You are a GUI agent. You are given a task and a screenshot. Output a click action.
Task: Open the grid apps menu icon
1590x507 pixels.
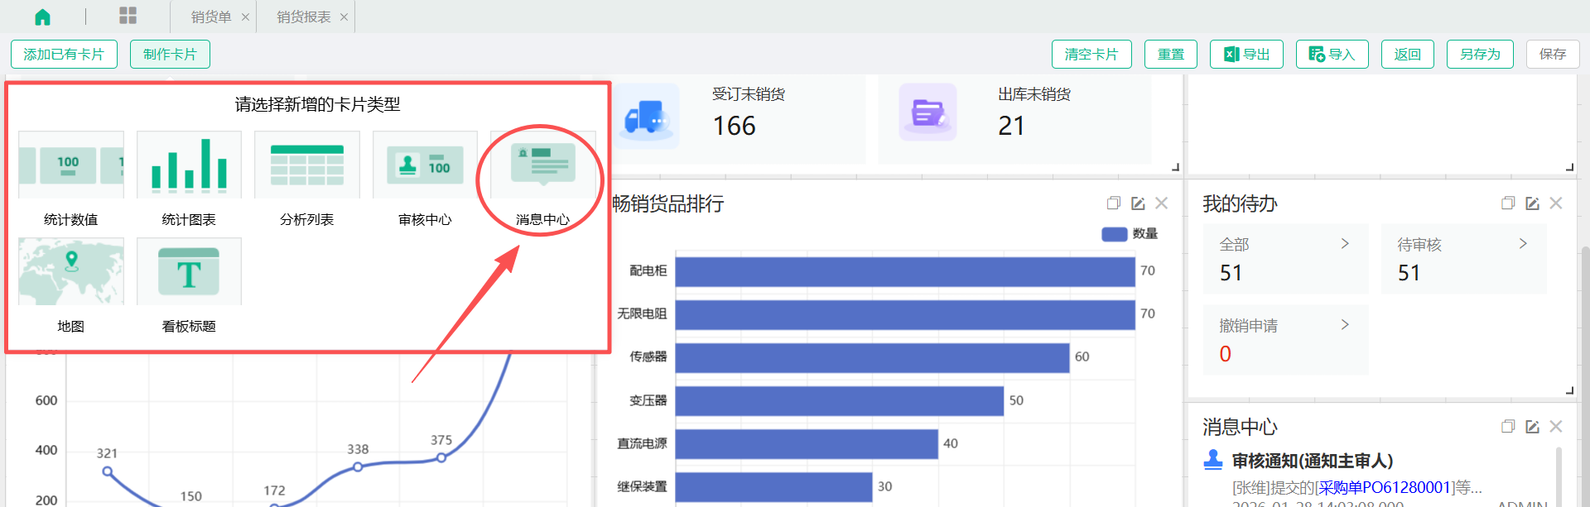click(x=128, y=16)
